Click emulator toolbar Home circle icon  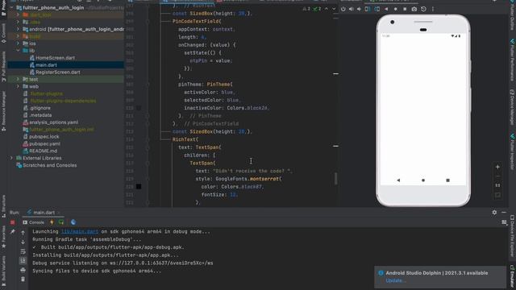[396, 9]
